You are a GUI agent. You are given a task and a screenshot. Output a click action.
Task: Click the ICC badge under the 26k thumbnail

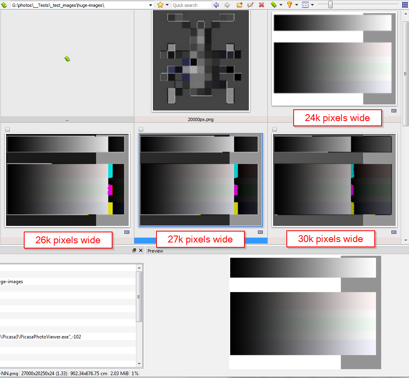point(127,232)
